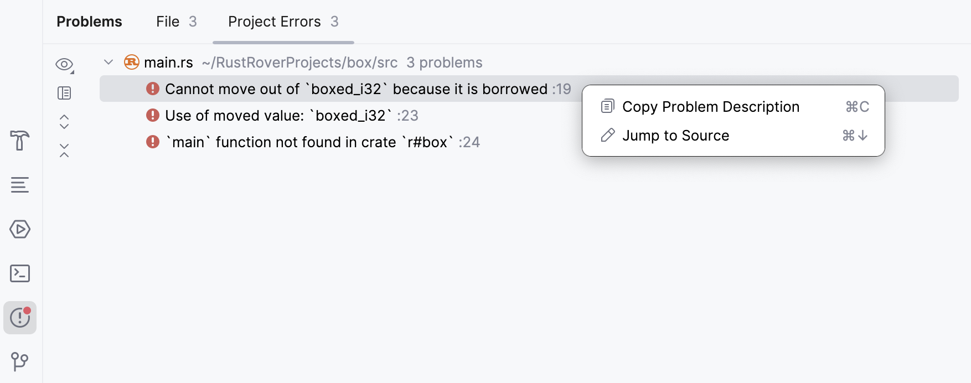Click the Rust file icon next to main.rs
Image resolution: width=971 pixels, height=383 pixels.
click(x=131, y=63)
